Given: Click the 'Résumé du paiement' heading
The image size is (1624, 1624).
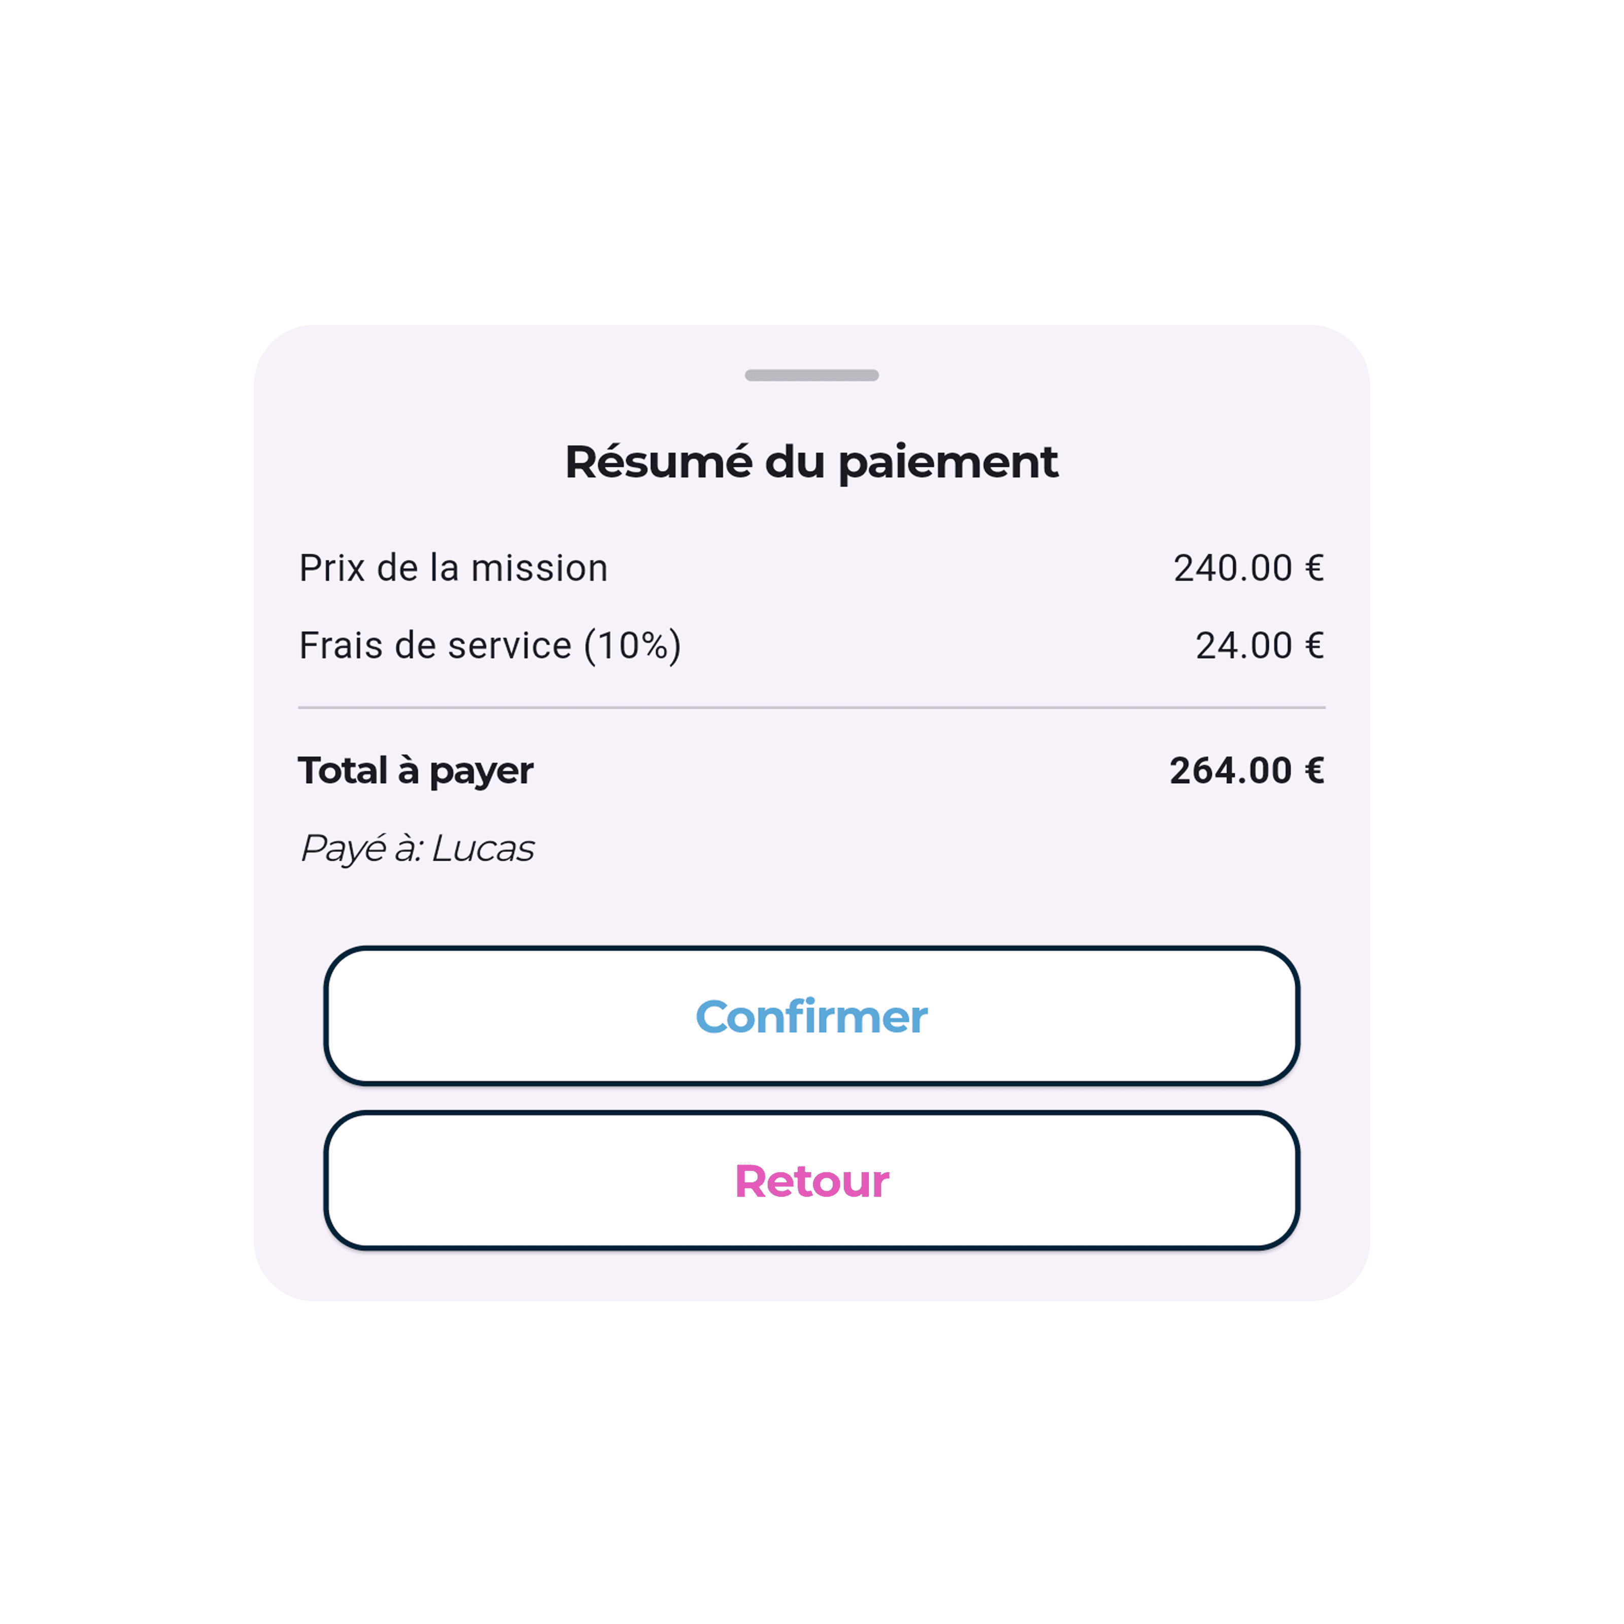Looking at the screenshot, I should pyautogui.click(x=811, y=462).
